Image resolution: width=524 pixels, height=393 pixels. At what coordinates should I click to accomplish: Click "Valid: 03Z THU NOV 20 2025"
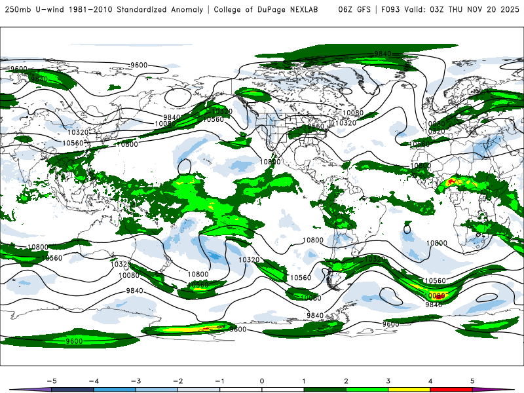tap(462, 10)
